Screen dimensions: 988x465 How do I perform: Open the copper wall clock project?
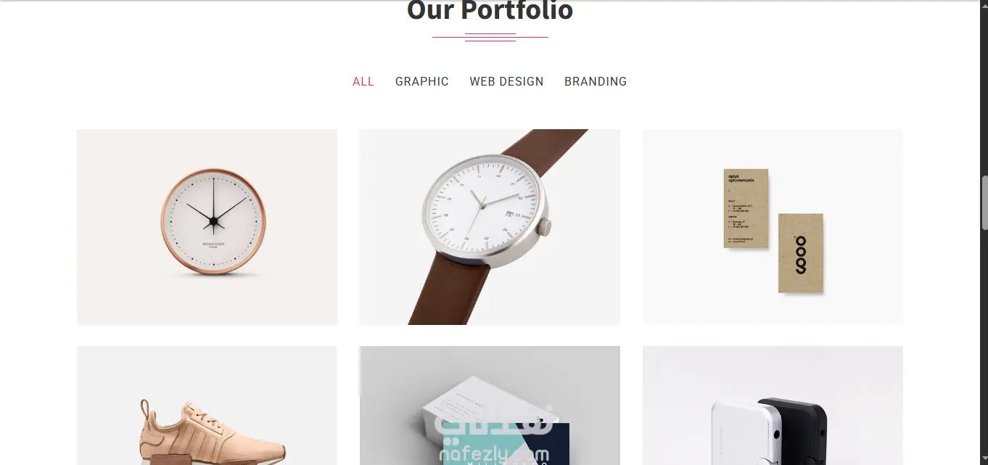pyautogui.click(x=207, y=226)
